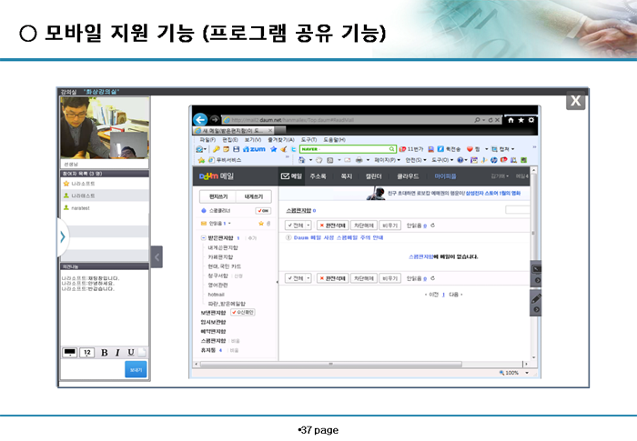Click the 내게쓰기 button
This screenshot has width=637, height=441.
point(254,196)
